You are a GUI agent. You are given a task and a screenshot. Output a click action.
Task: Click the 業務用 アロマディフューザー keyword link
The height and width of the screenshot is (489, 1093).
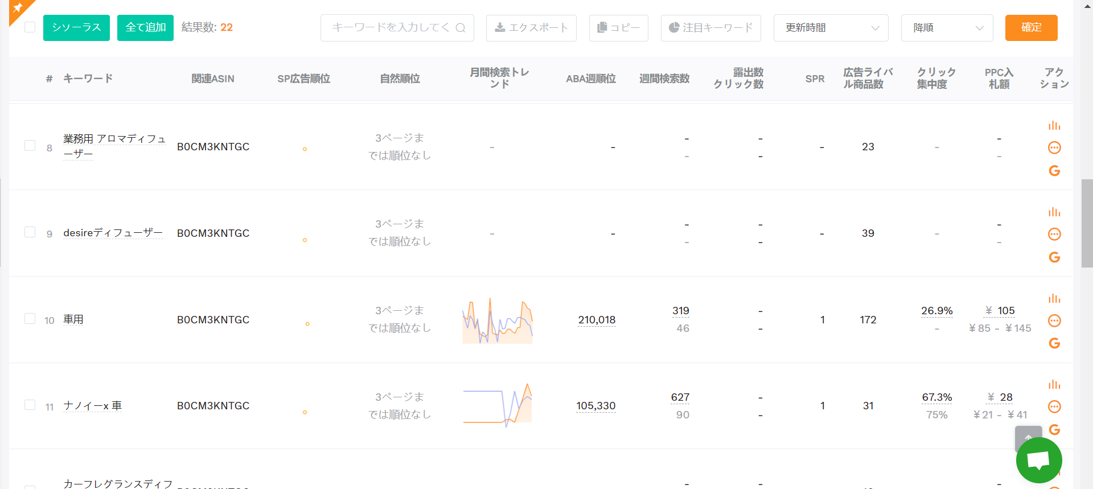coord(114,146)
